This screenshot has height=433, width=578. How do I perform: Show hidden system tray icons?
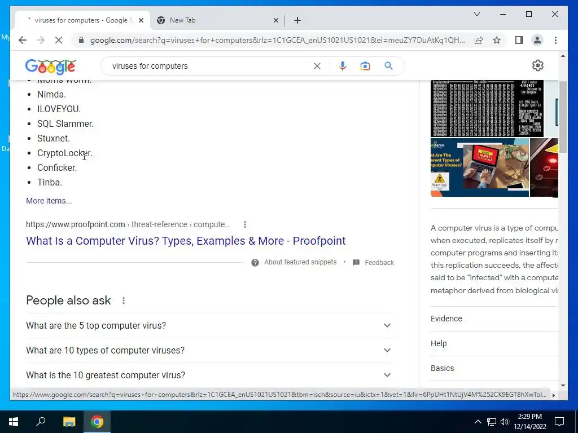coord(478,422)
